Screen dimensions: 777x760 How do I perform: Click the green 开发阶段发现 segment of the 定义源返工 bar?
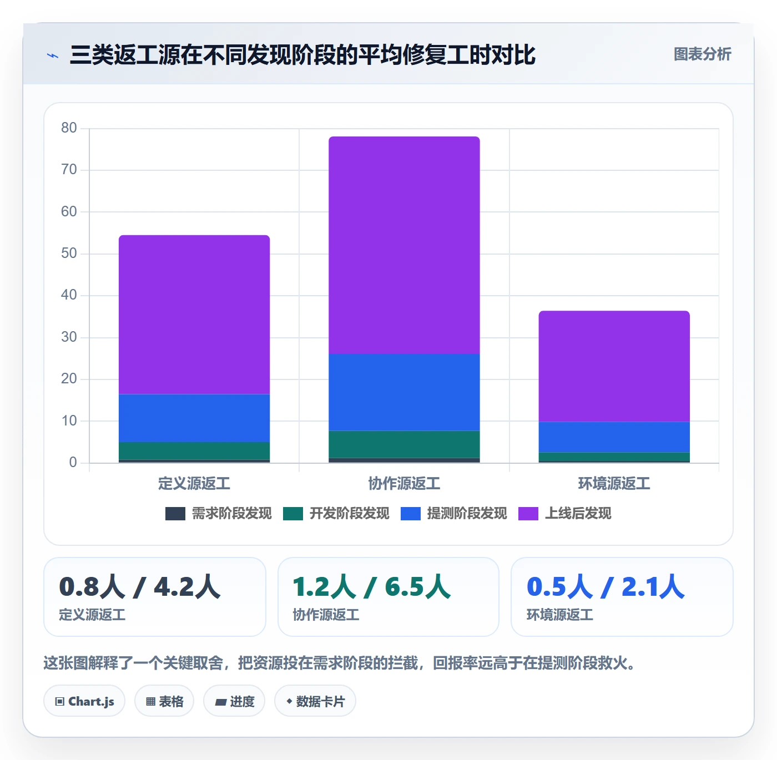[194, 451]
